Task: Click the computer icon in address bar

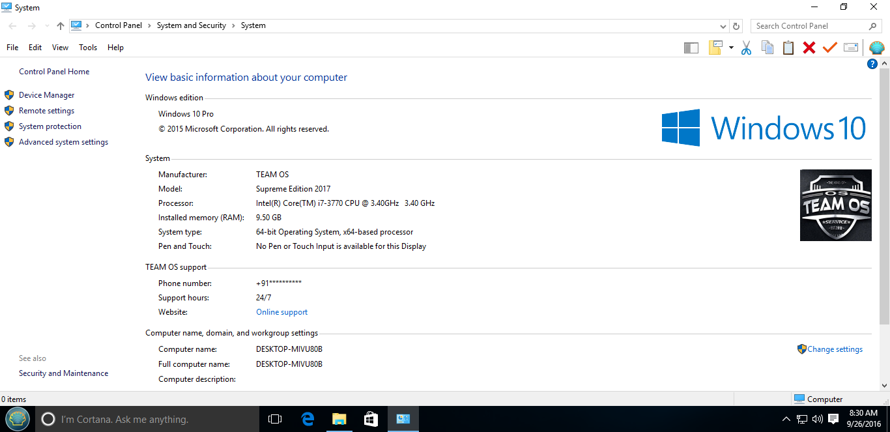Action: tap(76, 25)
